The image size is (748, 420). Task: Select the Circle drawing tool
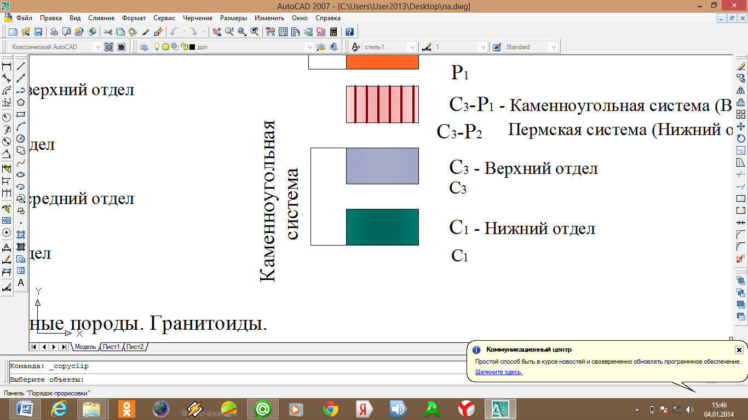(x=21, y=138)
